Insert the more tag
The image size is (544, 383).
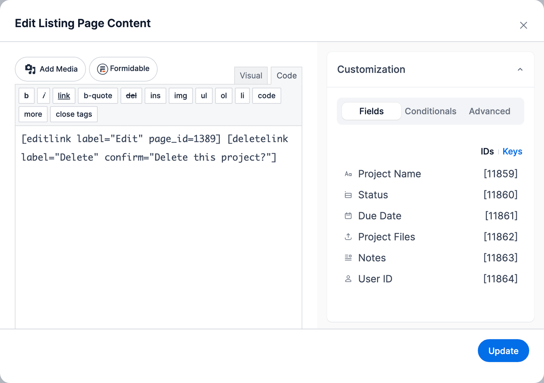click(x=33, y=114)
